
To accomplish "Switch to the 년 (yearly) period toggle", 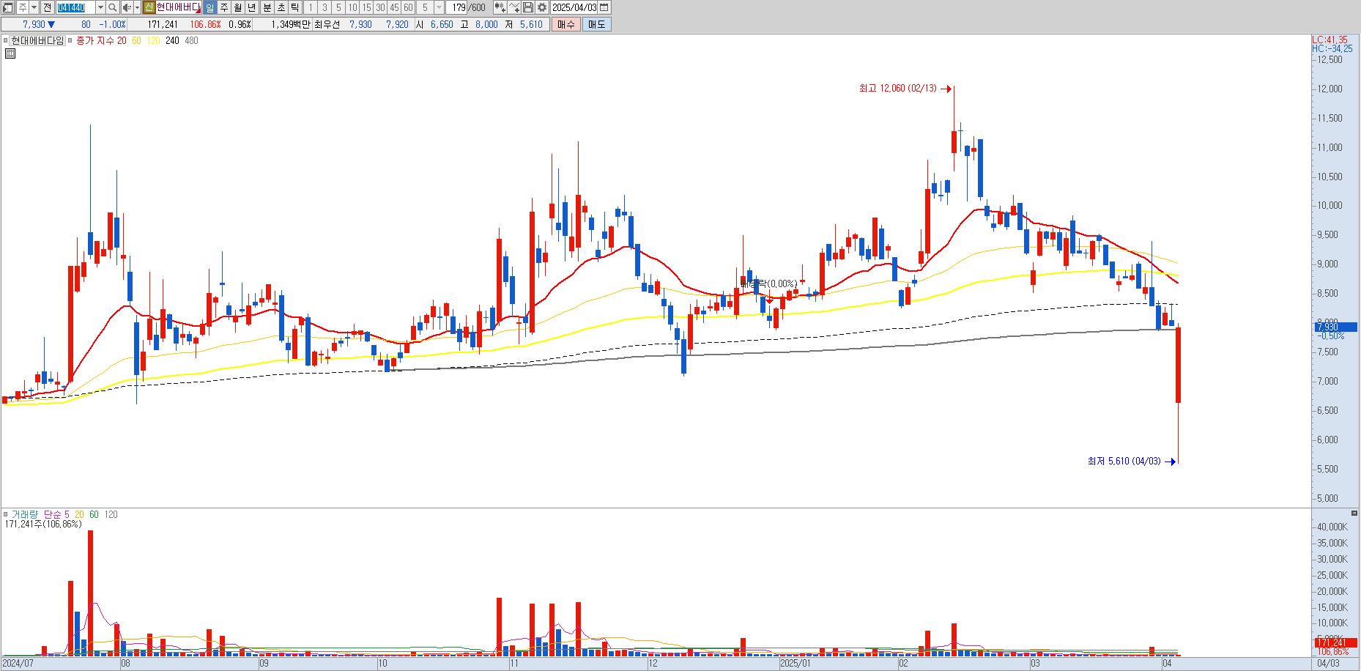I will (x=252, y=7).
